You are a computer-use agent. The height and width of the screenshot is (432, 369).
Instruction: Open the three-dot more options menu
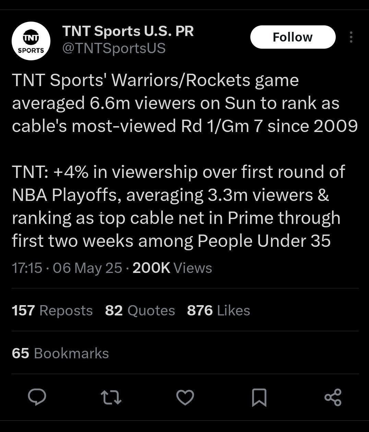pos(351,37)
